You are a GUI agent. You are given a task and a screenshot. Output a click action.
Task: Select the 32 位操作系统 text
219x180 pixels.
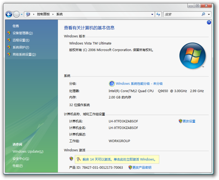click(80, 105)
